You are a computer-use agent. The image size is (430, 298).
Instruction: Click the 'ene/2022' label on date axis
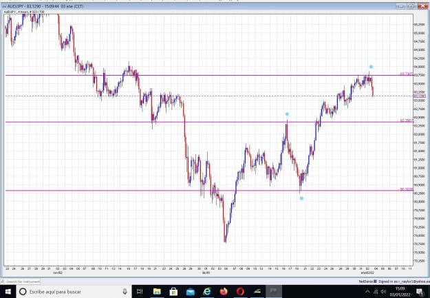coord(367,273)
